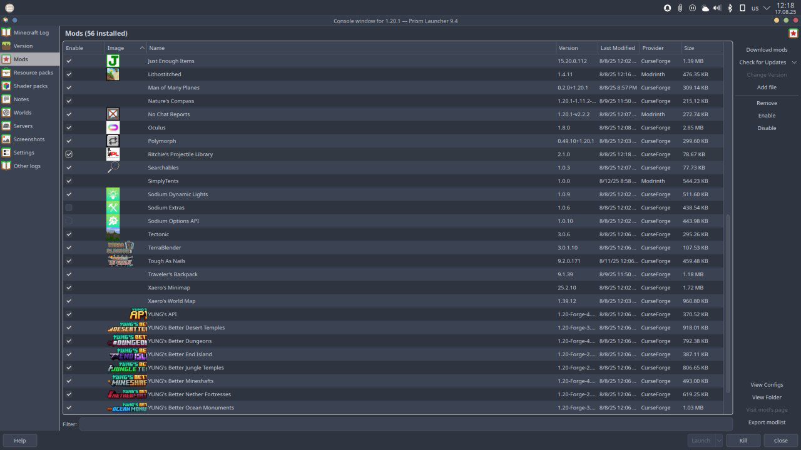Click the Just Enough Items mod icon

tap(113, 61)
